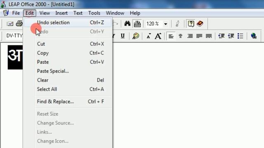The height and width of the screenshot is (148, 264).
Task: Click the decrease indent icon
Action: [x=222, y=36]
